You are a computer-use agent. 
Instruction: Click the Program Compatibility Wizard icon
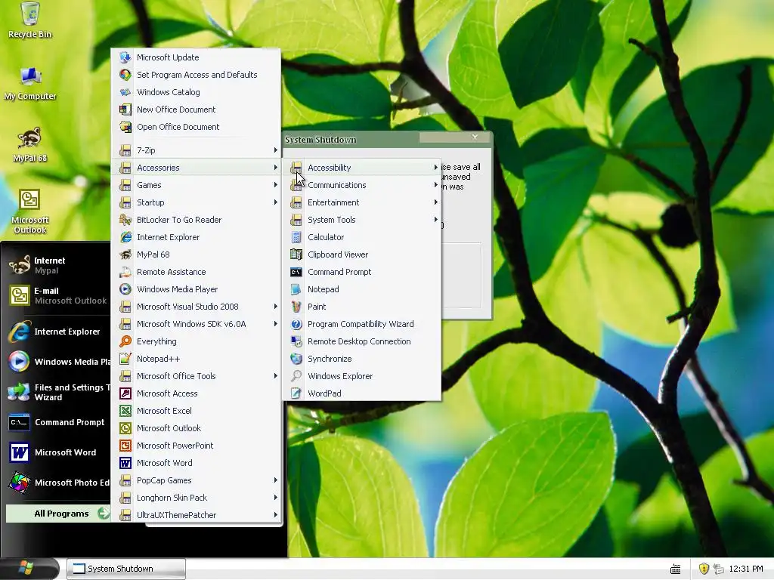pos(296,324)
